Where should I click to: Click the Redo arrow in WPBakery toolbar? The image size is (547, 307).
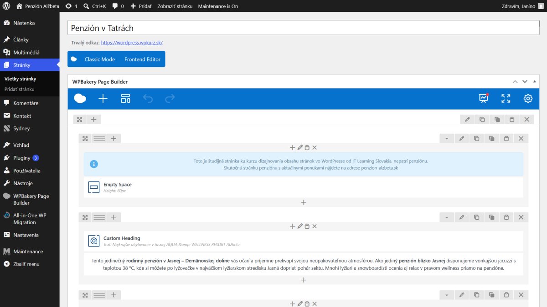[170, 99]
